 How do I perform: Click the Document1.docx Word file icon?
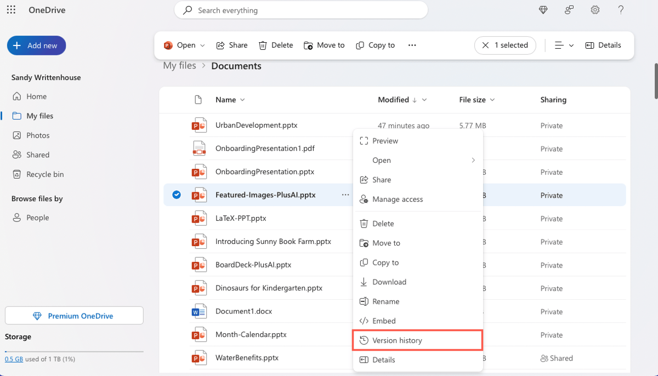click(198, 311)
